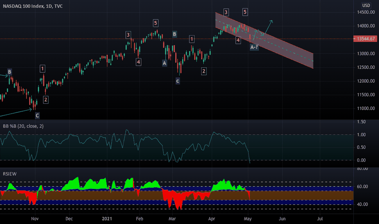This screenshot has width=379, height=224.
Task: Click the May label on time axis
Action: click(248, 219)
